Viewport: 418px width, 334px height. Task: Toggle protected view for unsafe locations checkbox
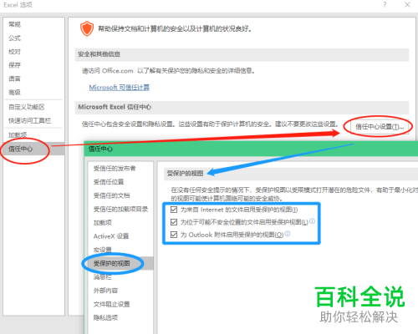174,222
